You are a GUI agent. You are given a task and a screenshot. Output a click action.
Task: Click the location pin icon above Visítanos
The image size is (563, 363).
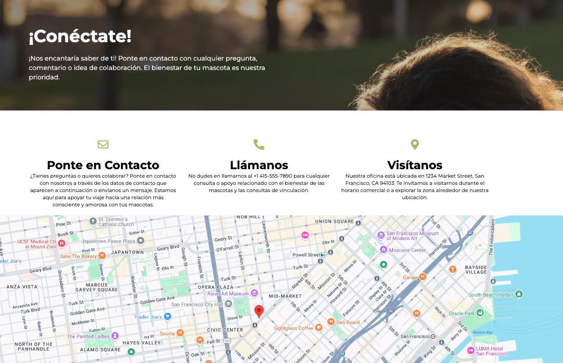(415, 144)
